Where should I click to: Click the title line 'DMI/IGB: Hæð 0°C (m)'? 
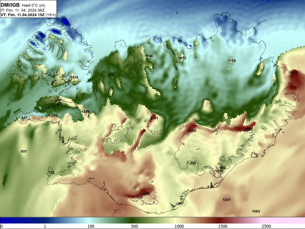23,5
